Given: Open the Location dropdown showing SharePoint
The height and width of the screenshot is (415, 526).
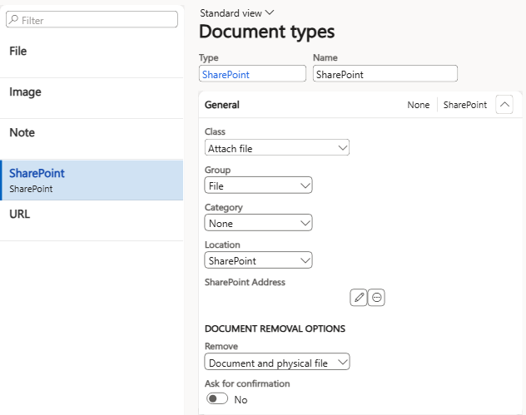Looking at the screenshot, I should tap(258, 260).
